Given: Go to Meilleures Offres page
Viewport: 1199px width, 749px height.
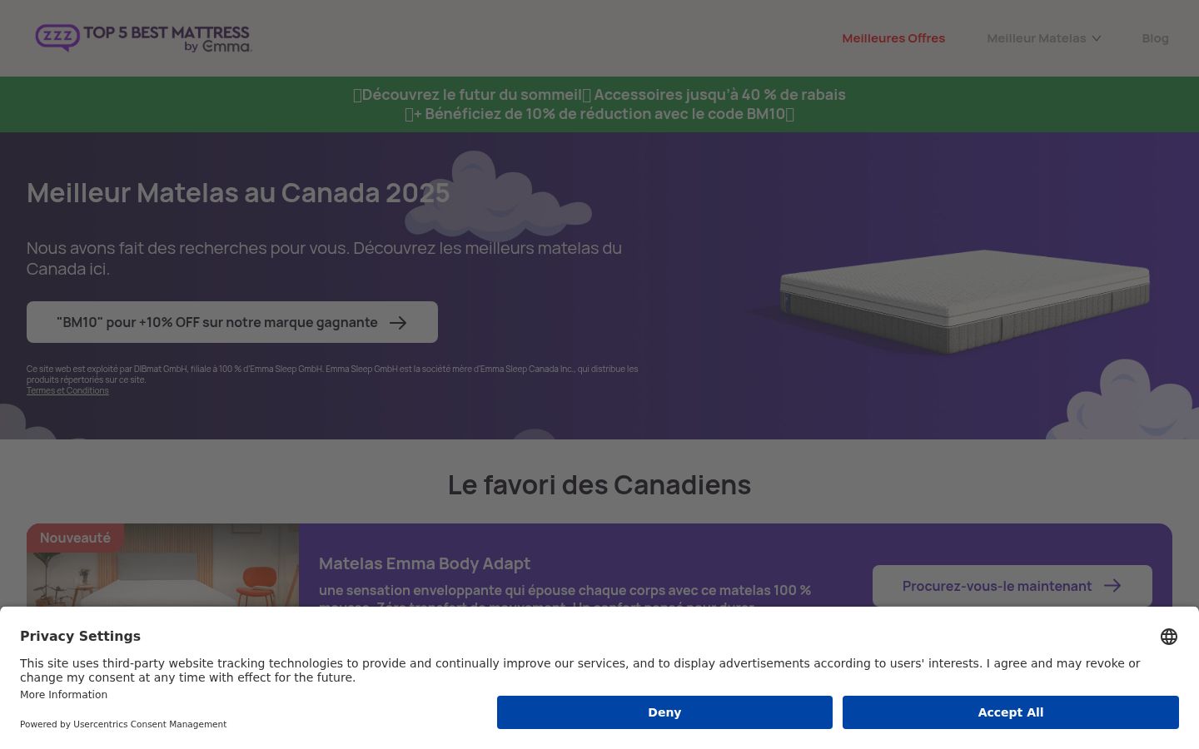Looking at the screenshot, I should 893,38.
